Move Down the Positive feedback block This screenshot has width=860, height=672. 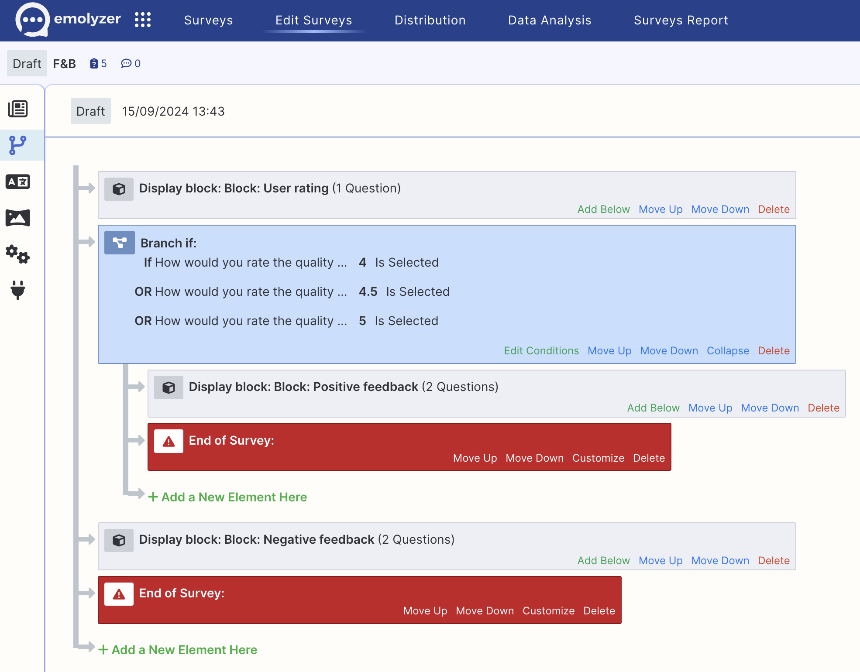(x=770, y=408)
